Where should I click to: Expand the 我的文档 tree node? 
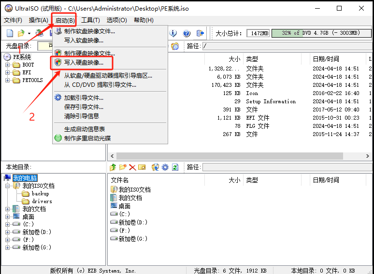pos(7,209)
